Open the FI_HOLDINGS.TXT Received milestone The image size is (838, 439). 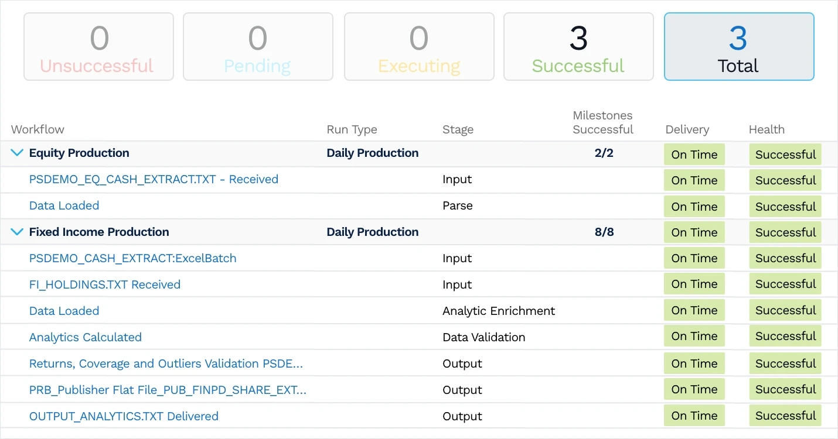coord(104,284)
